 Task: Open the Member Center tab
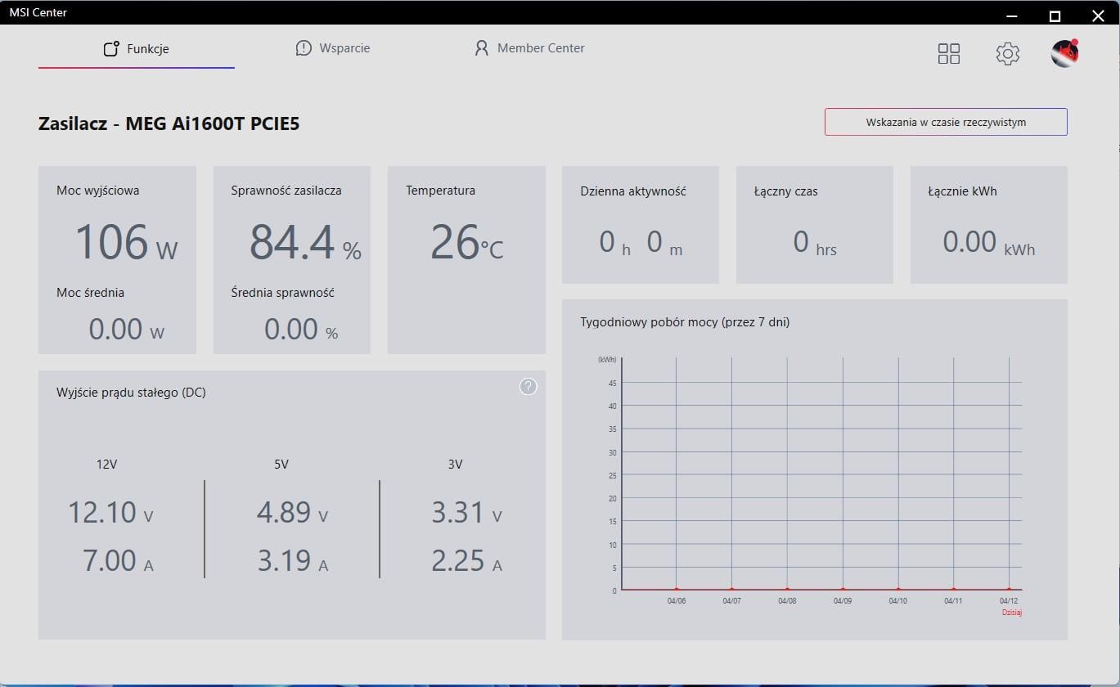pyautogui.click(x=529, y=48)
